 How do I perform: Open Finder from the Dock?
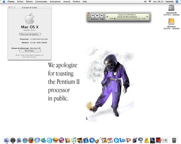(6, 140)
